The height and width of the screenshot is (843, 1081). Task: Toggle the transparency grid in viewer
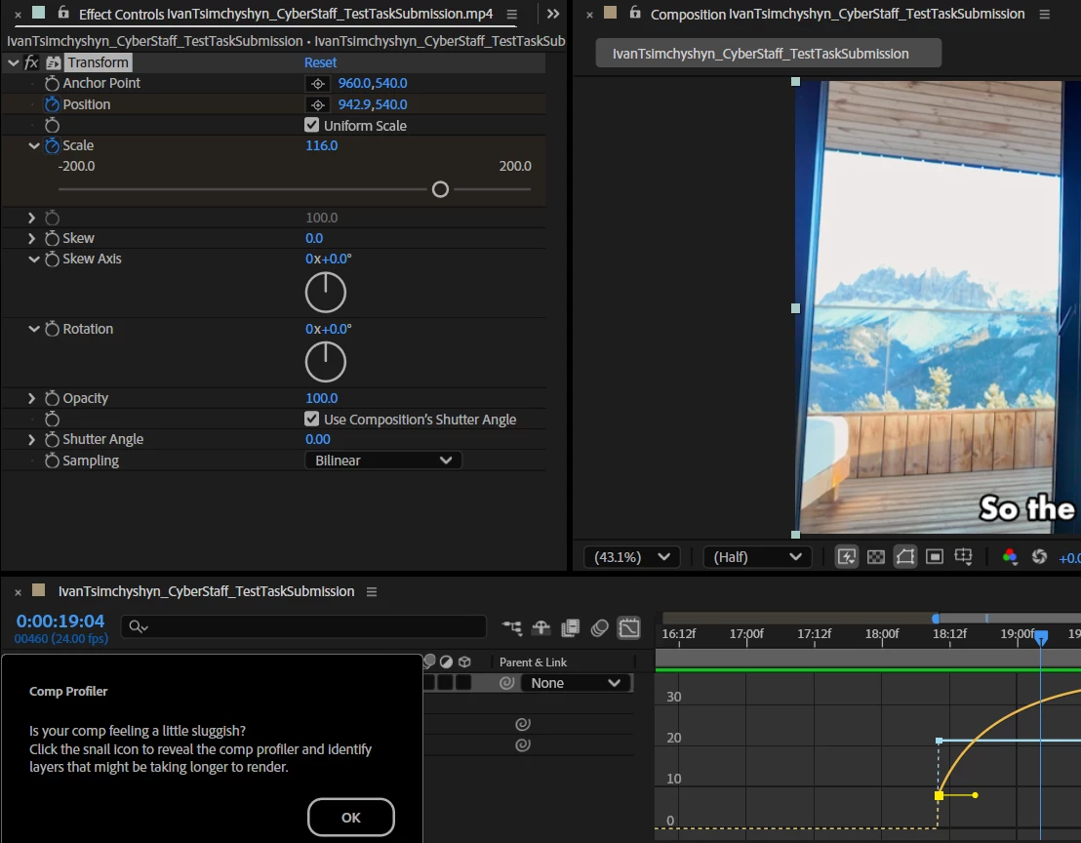coord(875,556)
